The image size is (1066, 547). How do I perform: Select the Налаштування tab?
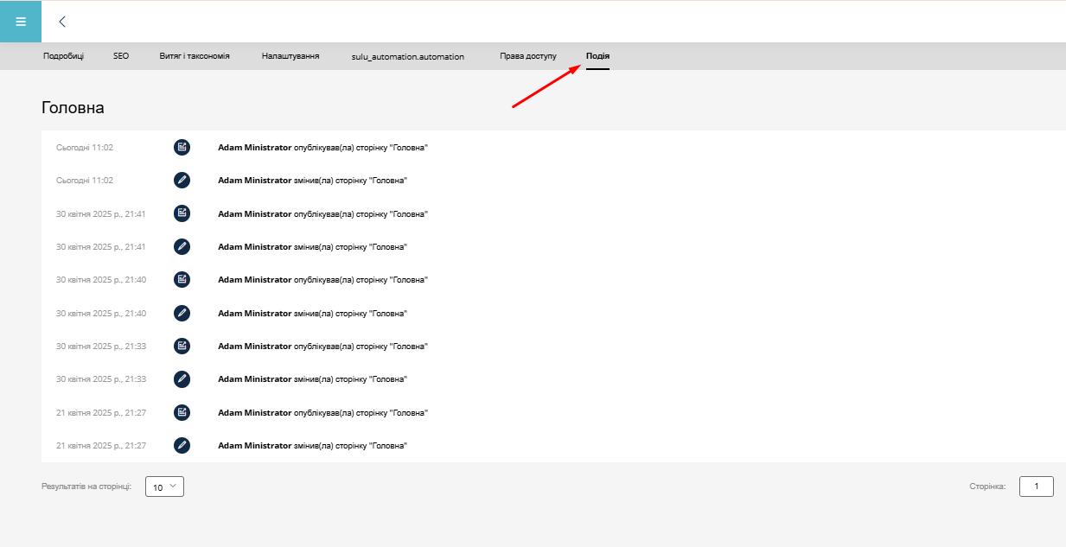coord(290,56)
